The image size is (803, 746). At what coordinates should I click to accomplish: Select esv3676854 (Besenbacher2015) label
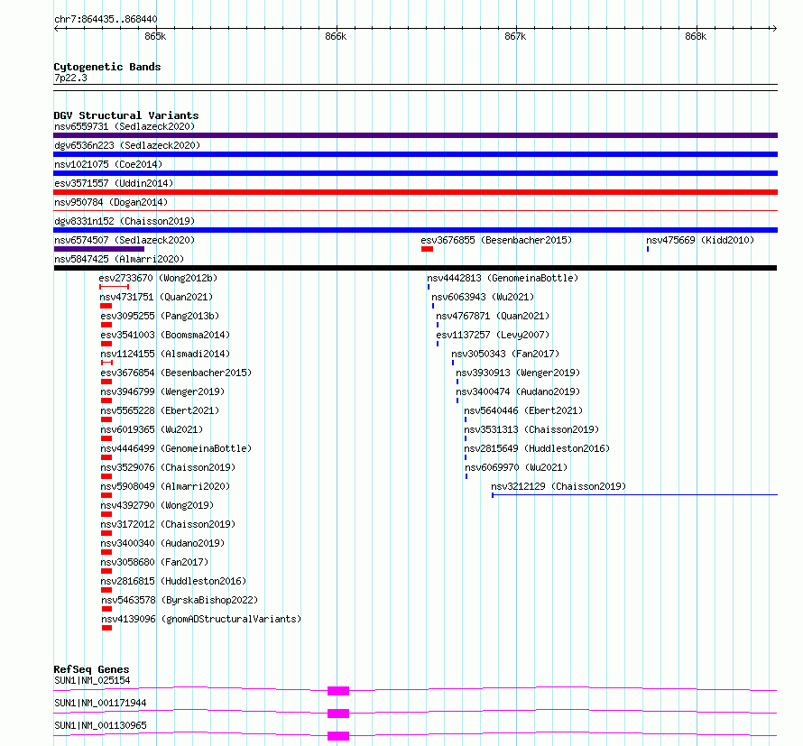point(176,373)
